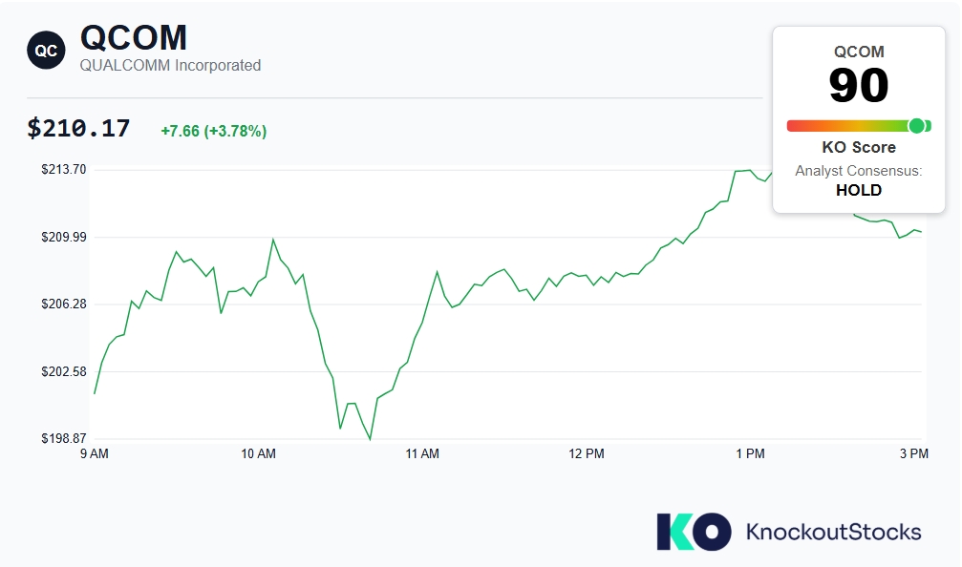Click the KO Score number 90
The height and width of the screenshot is (567, 962).
click(858, 85)
